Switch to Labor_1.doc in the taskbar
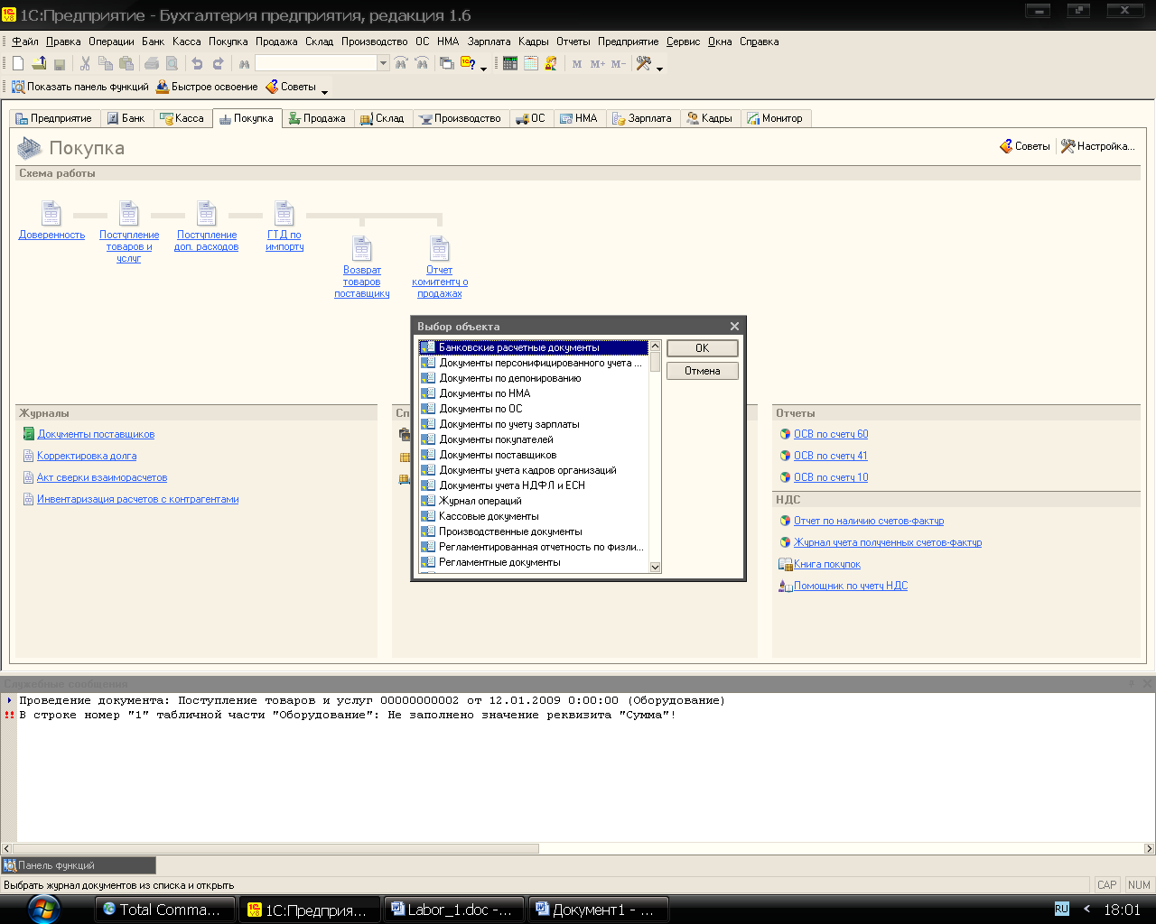Screen dimensions: 1156x924 [453, 910]
